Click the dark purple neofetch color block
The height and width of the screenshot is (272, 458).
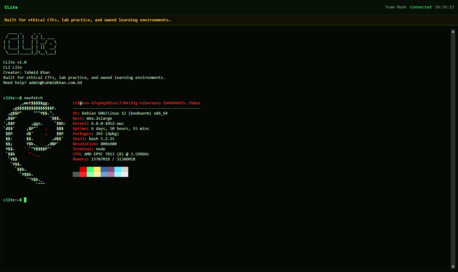point(111,169)
